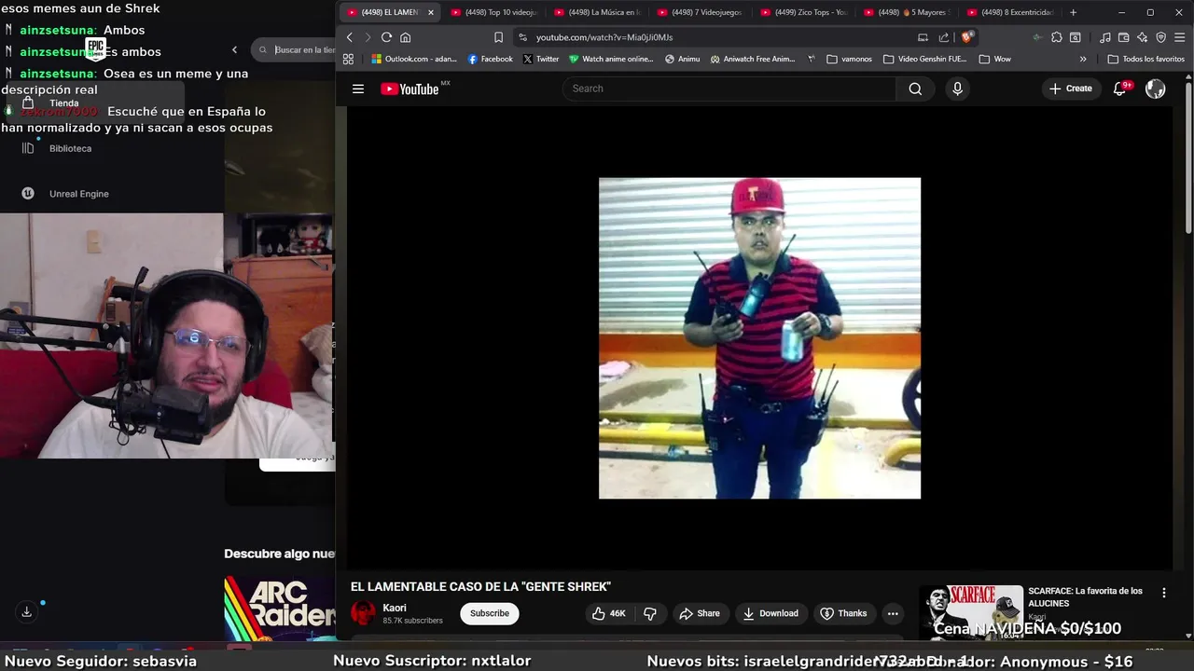Expand the Video Genshin FUE folder
Image resolution: width=1194 pixels, height=671 pixels.
click(x=925, y=59)
